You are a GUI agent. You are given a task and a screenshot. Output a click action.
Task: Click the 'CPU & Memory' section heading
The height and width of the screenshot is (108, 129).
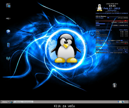[101, 16]
